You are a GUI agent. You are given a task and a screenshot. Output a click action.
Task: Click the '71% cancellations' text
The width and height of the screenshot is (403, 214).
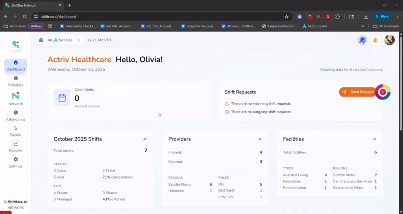[x=118, y=177]
